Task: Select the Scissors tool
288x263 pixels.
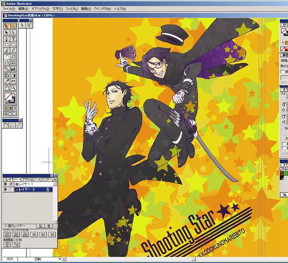Action: tap(13, 81)
